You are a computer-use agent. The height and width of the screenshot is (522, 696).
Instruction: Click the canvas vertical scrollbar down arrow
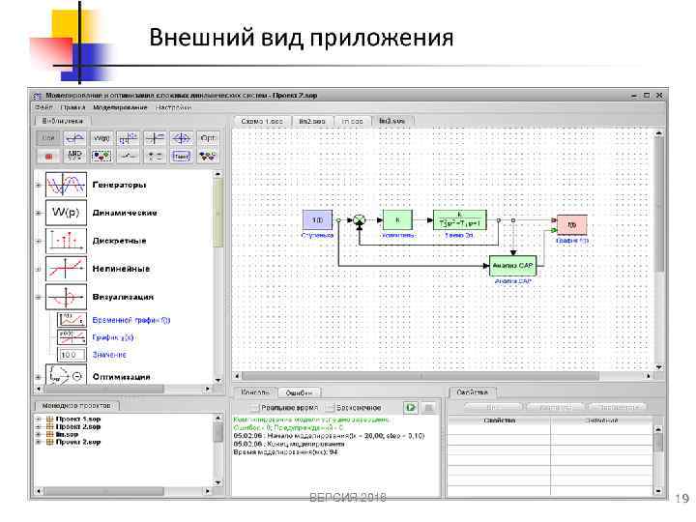coord(659,366)
